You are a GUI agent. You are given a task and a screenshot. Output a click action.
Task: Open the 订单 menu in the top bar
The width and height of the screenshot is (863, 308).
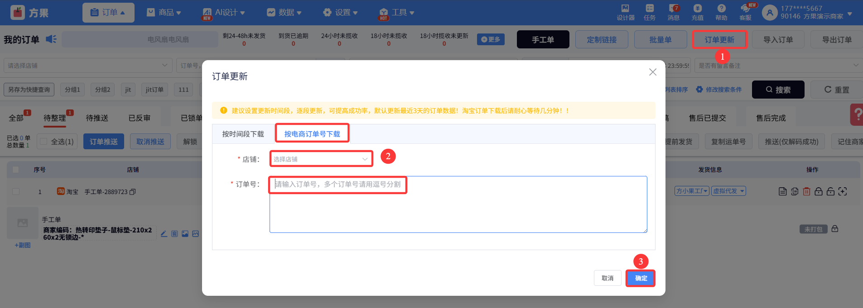pyautogui.click(x=108, y=13)
